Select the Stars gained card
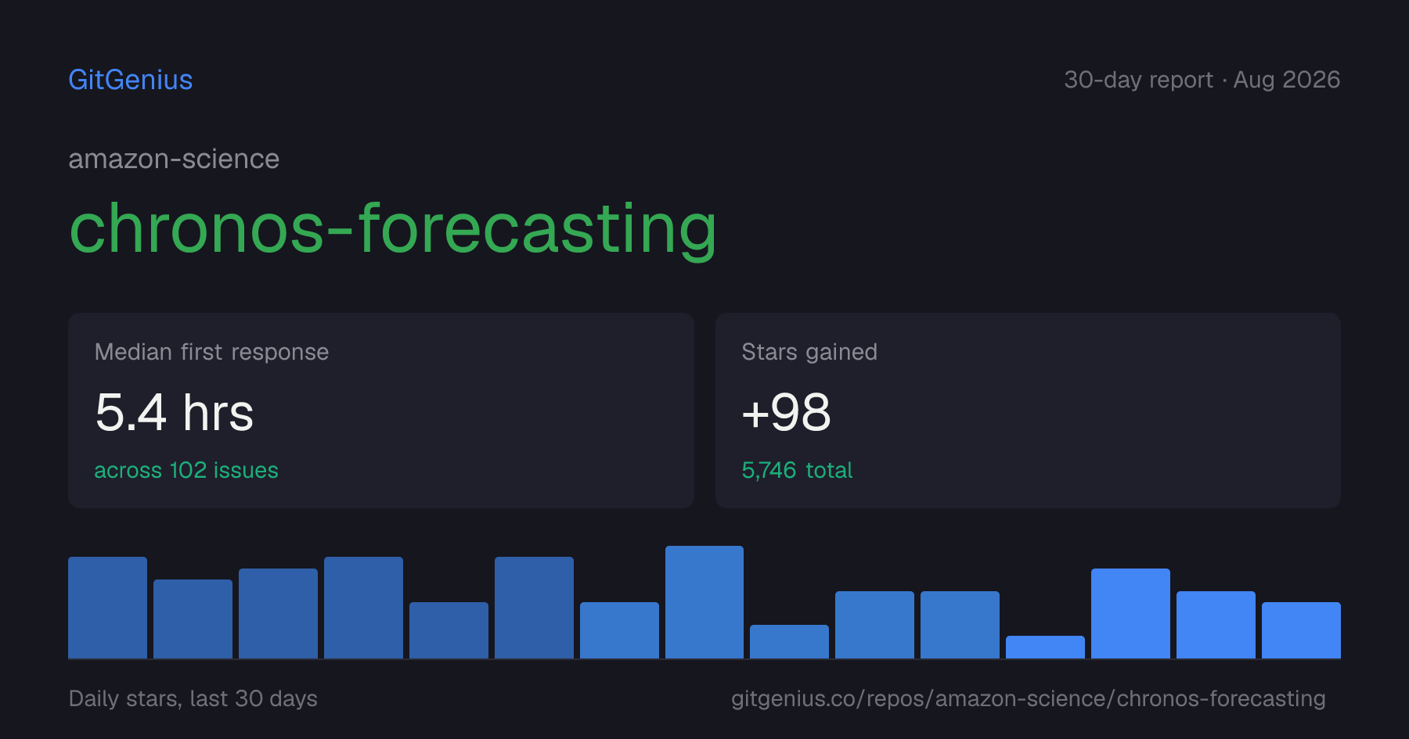1409x739 pixels. click(x=1028, y=411)
